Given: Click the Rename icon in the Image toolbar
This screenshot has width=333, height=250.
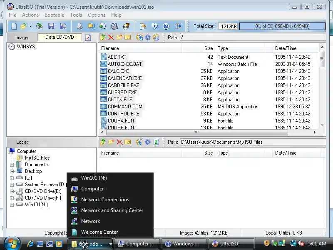Looking at the screenshot, I should click(128, 37).
